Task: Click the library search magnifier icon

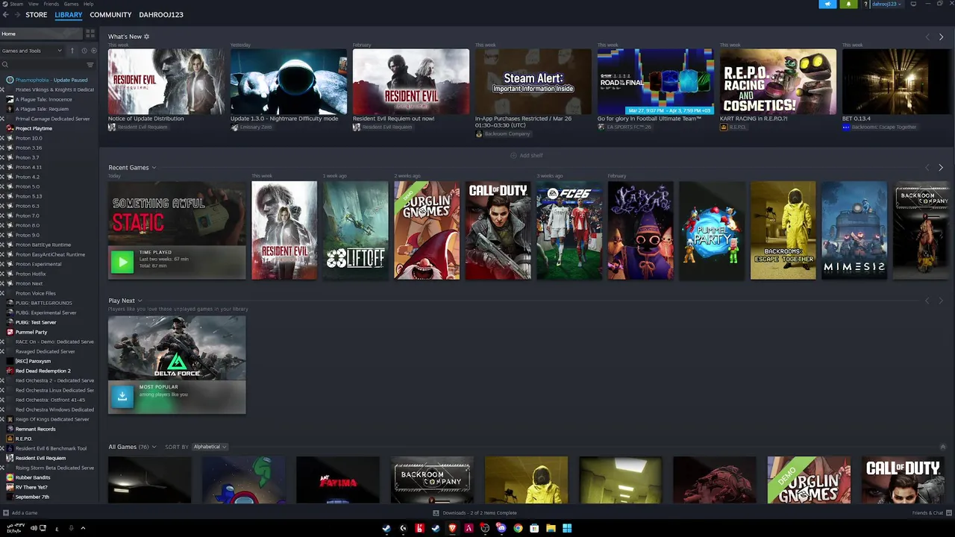Action: [4, 65]
